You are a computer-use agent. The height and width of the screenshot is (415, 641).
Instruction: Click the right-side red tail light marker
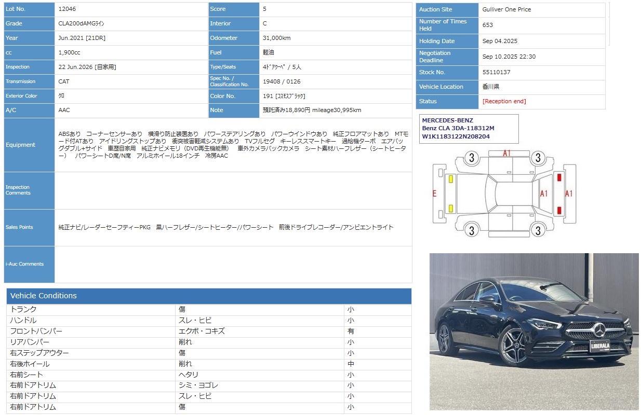[x=559, y=177]
